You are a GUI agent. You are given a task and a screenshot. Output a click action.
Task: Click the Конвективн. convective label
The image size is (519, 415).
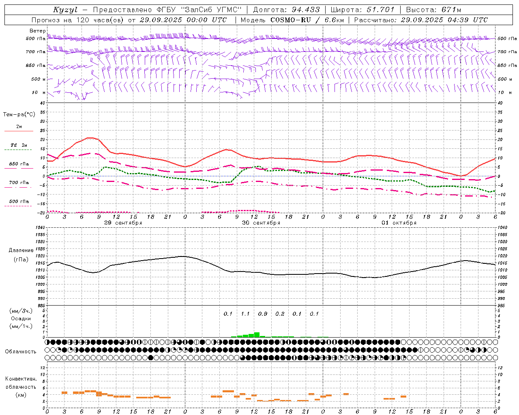21,379
